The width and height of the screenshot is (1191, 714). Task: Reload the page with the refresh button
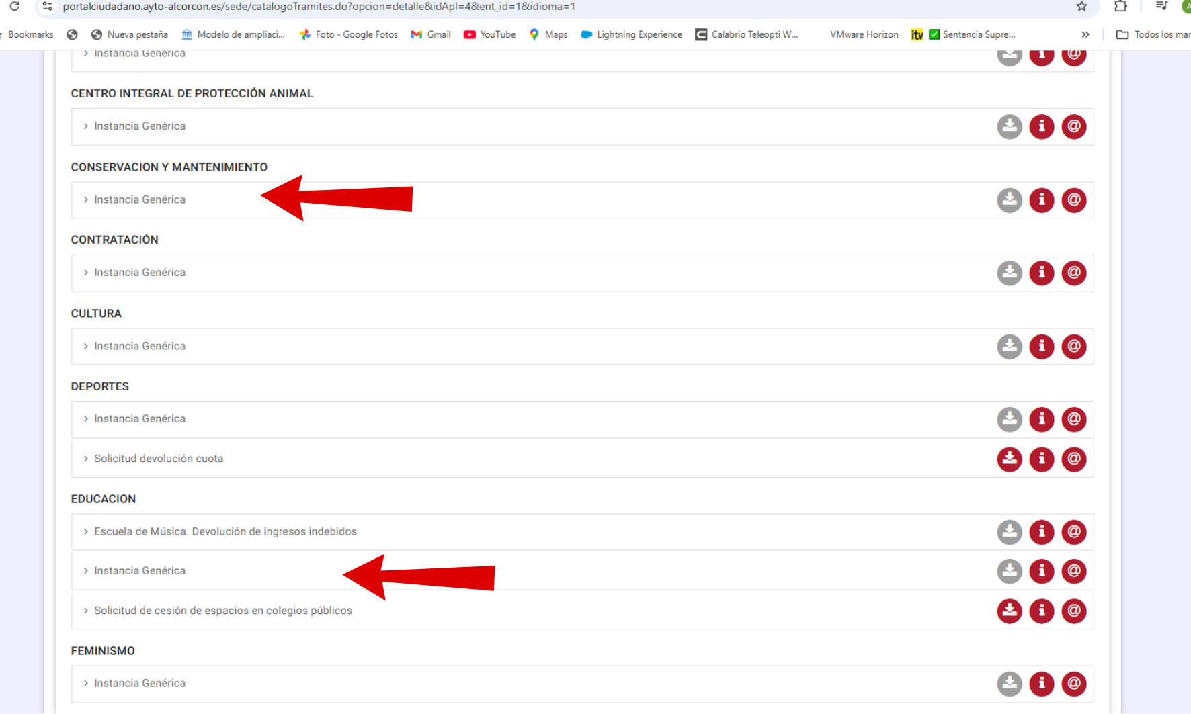(14, 7)
